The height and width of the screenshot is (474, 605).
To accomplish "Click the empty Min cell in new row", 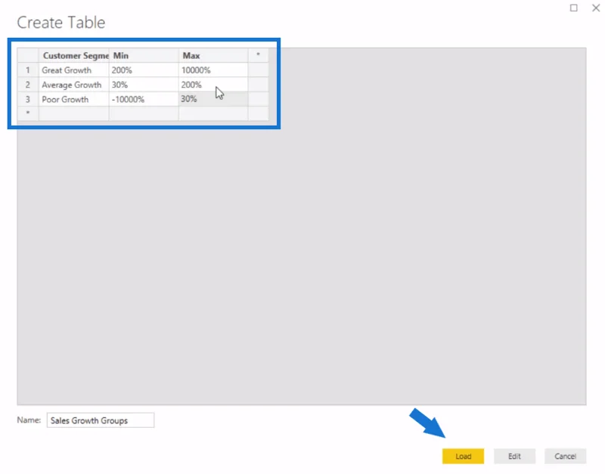I will coord(144,113).
